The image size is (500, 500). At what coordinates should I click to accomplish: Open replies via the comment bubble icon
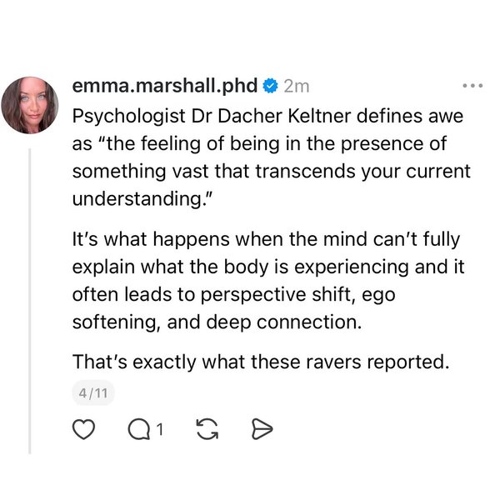click(137, 429)
